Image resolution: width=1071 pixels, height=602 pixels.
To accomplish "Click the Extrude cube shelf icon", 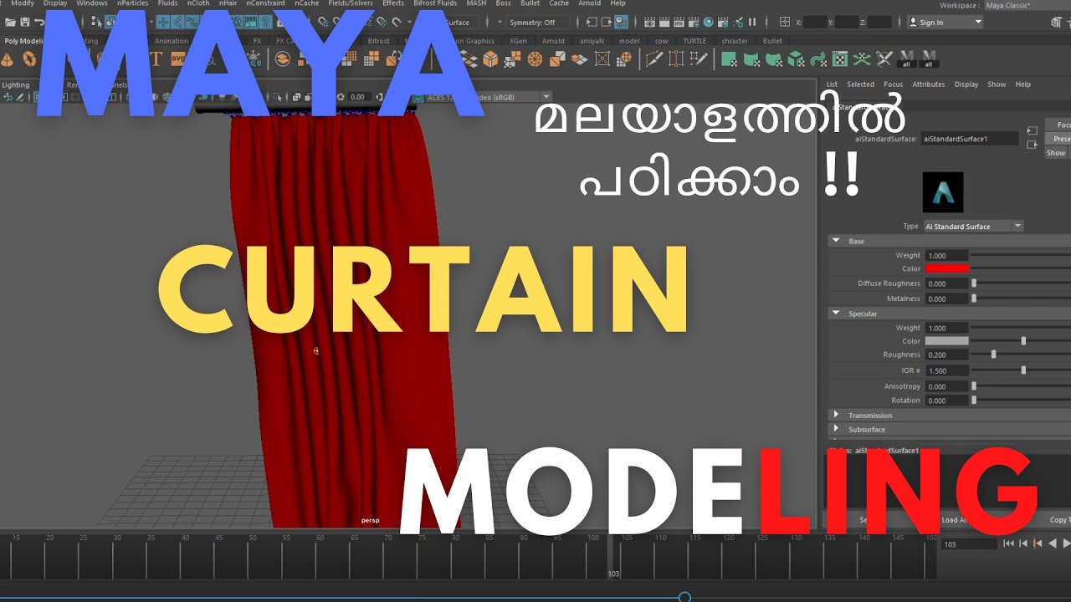I will pyautogui.click(x=490, y=59).
